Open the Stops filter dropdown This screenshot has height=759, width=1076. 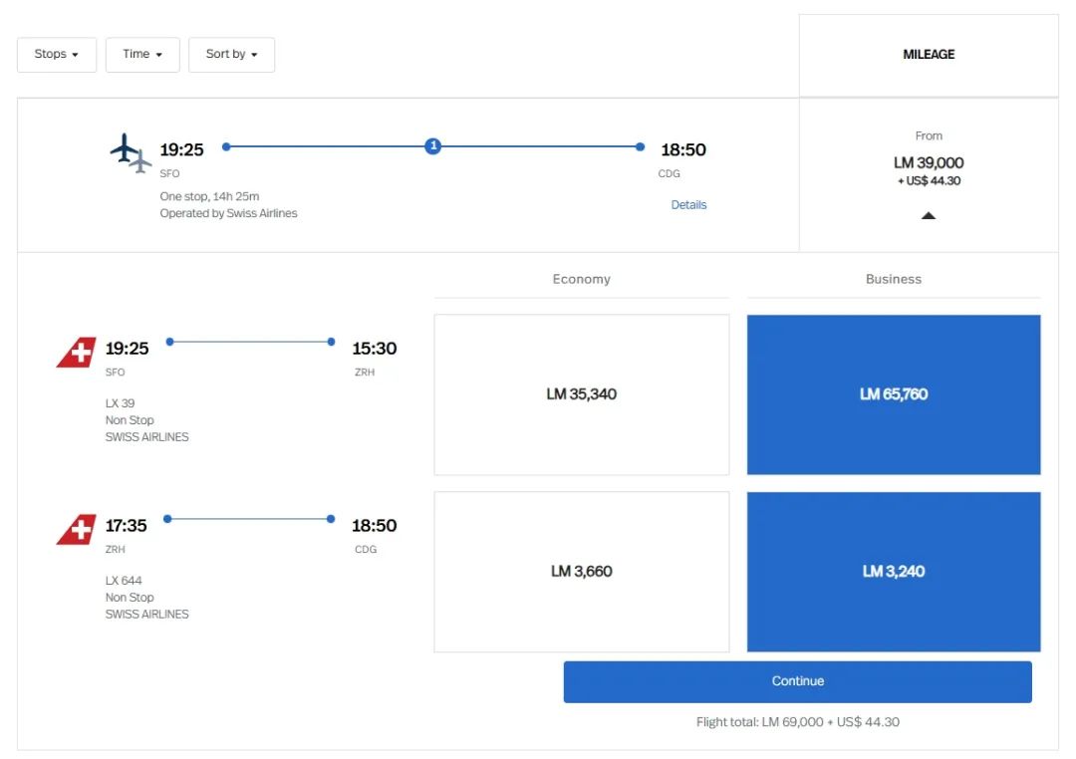coord(56,55)
